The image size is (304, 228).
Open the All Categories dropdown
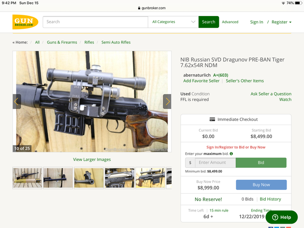(x=173, y=22)
